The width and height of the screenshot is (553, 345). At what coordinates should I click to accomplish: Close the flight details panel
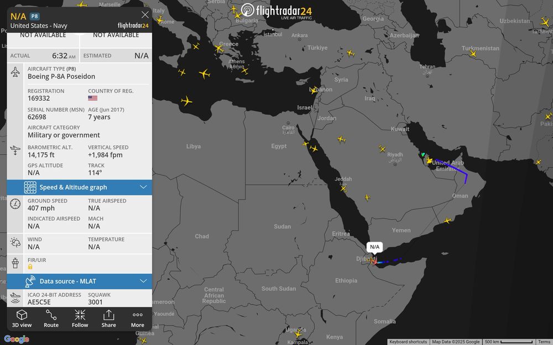click(145, 14)
